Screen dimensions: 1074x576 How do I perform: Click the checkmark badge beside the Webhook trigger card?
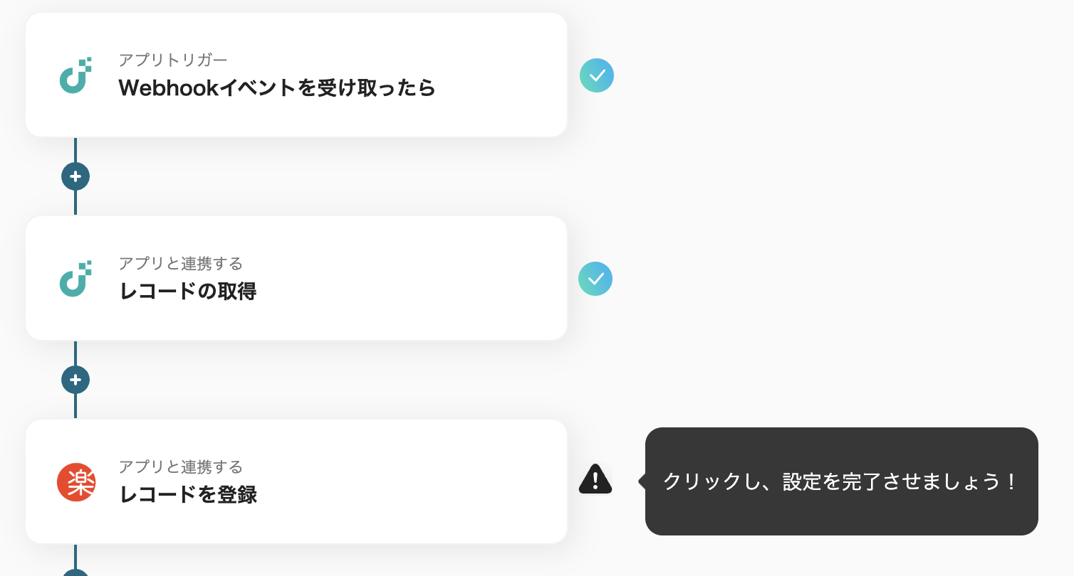(x=597, y=75)
